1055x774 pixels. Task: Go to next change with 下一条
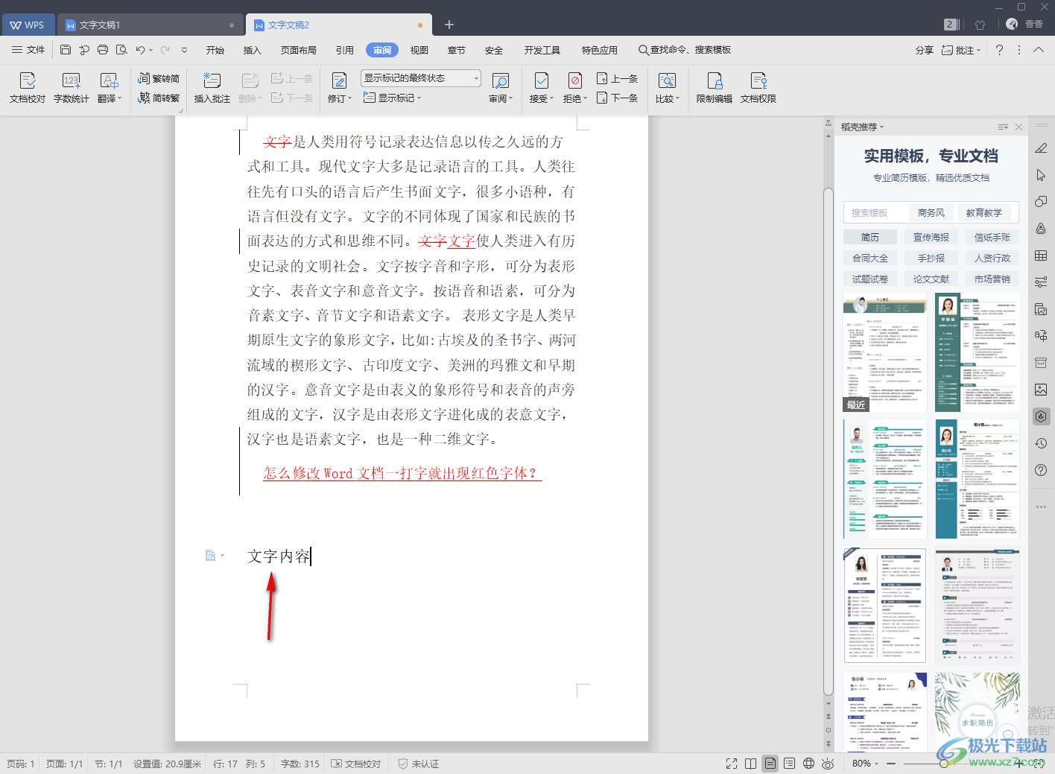click(617, 98)
